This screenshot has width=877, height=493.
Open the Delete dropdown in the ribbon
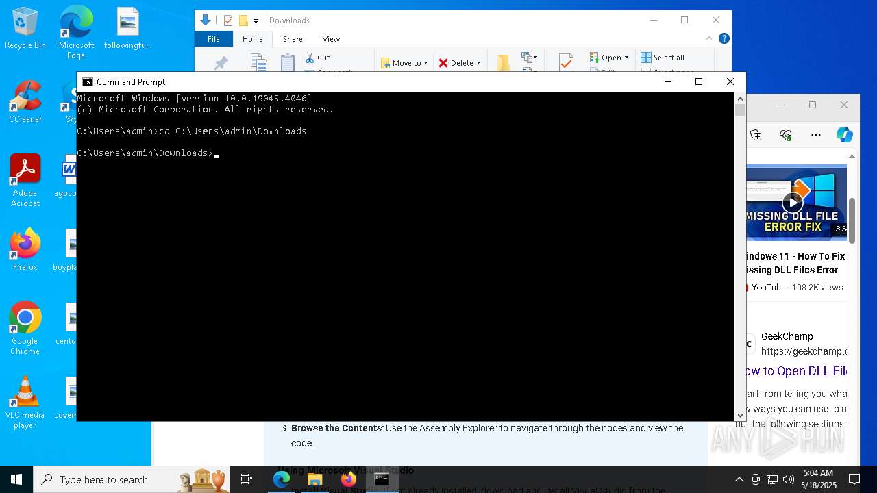point(459,63)
